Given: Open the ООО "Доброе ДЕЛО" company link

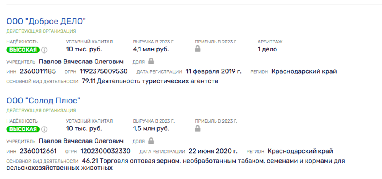Looking at the screenshot, I should tap(46, 22).
